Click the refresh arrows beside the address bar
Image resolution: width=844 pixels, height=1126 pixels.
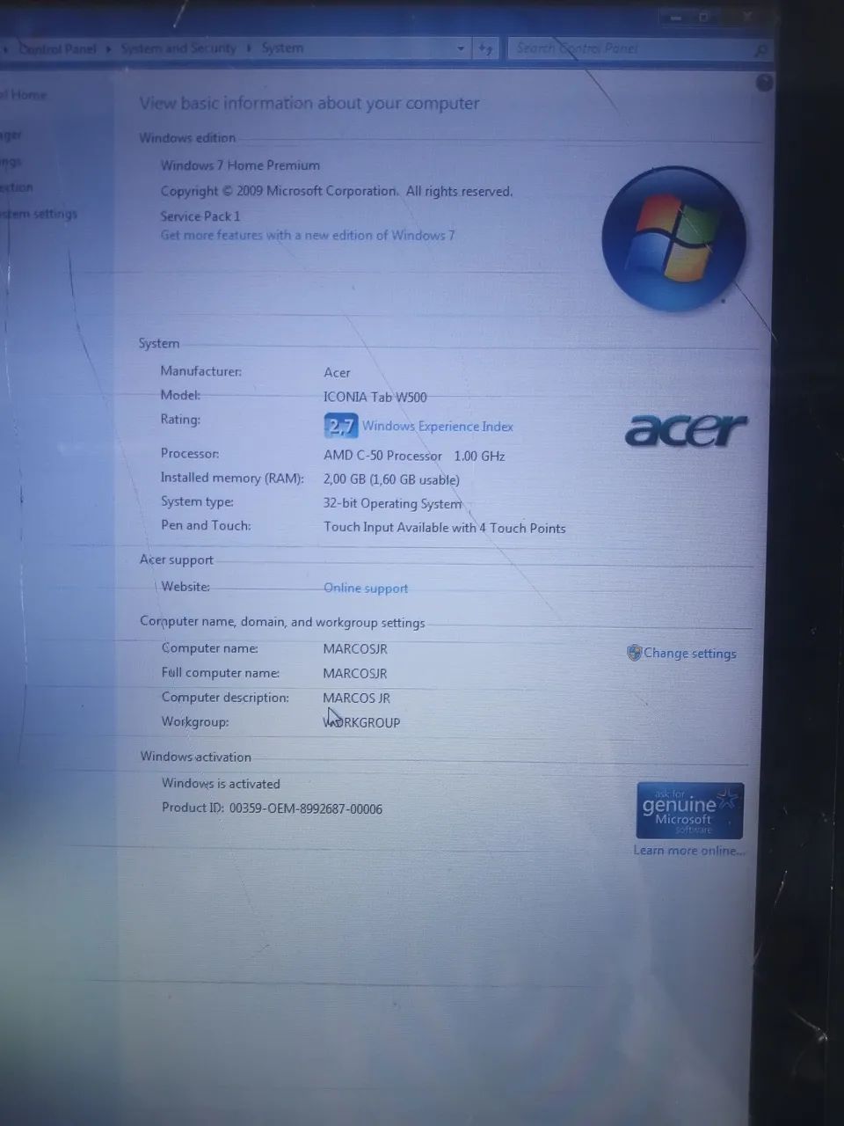click(485, 48)
